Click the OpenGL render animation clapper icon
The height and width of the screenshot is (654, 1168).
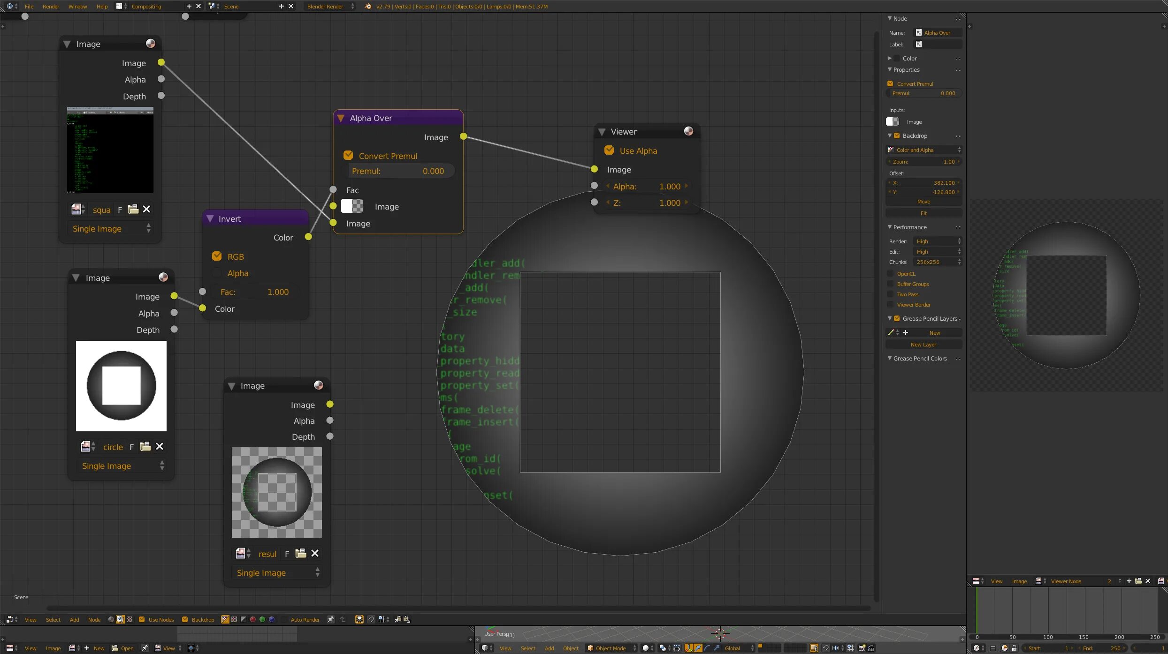coord(871,648)
